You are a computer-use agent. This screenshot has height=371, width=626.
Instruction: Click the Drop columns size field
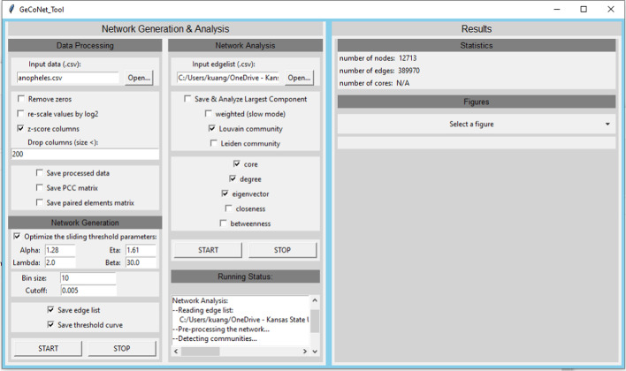(x=84, y=155)
